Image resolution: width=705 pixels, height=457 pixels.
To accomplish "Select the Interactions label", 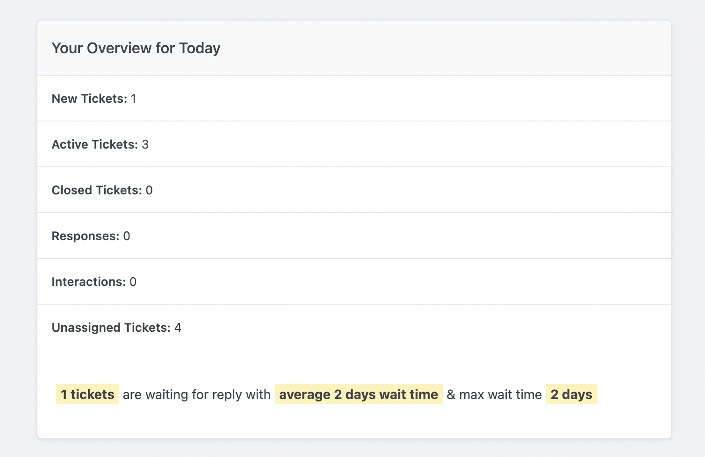I will pos(88,282).
